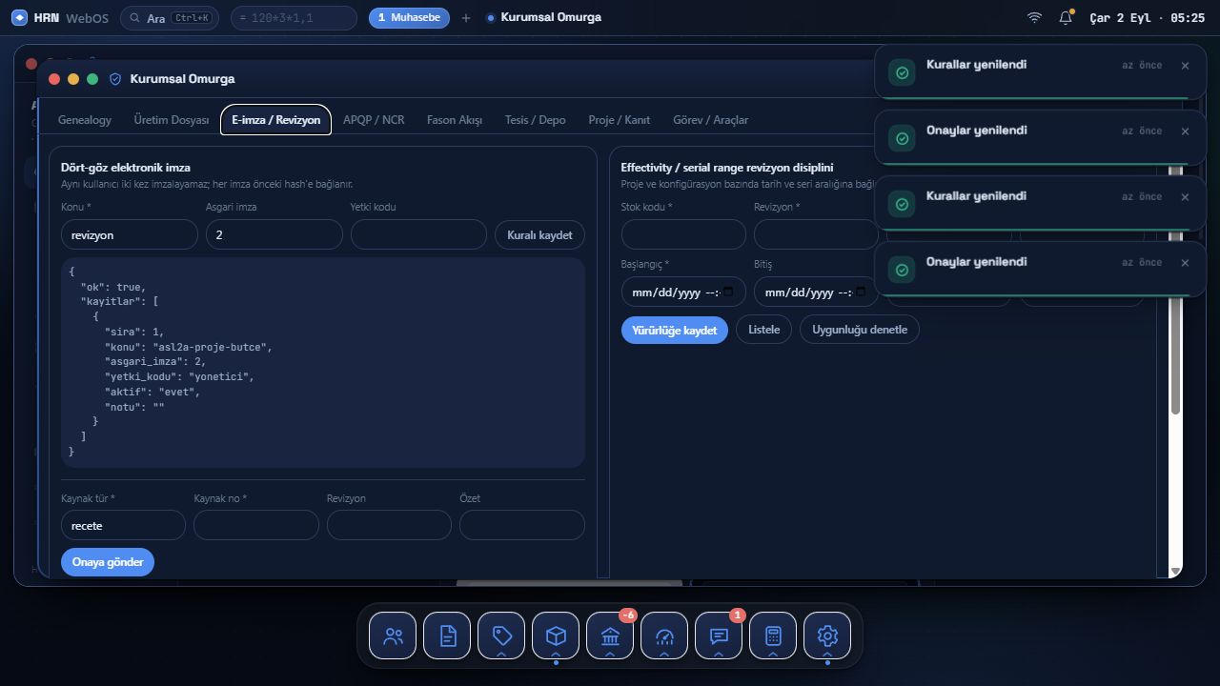
Task: Click the Onaya gönder button
Action: (x=108, y=562)
